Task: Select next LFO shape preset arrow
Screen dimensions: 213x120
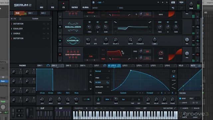Action: [x=143, y=93]
